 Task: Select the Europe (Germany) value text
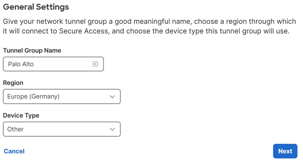[x=33, y=96]
